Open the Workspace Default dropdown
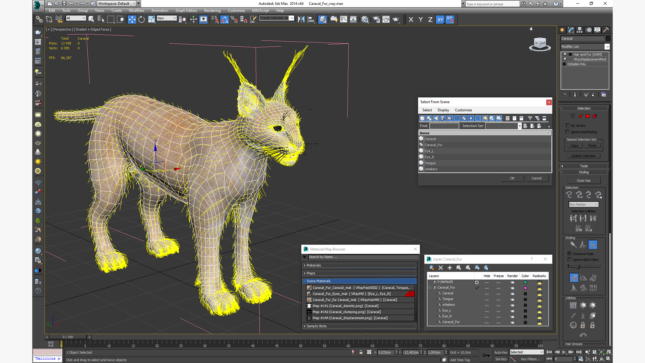This screenshot has width=645, height=363. [117, 3]
